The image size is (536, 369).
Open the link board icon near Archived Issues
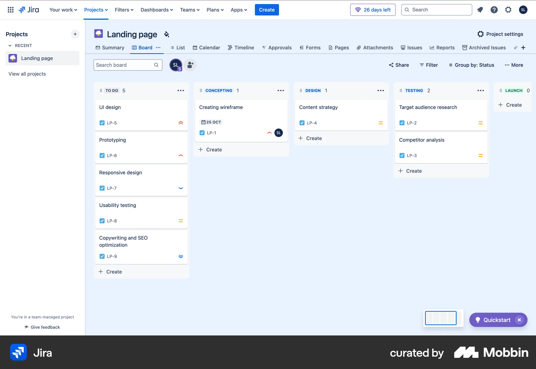[x=515, y=48]
